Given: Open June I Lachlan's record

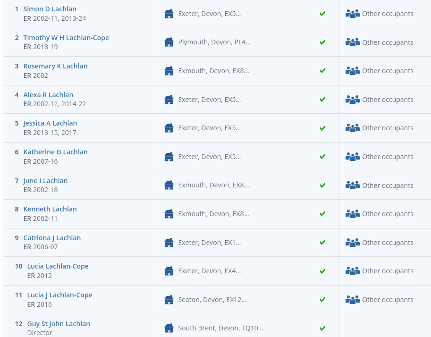Looking at the screenshot, I should 45,181.
